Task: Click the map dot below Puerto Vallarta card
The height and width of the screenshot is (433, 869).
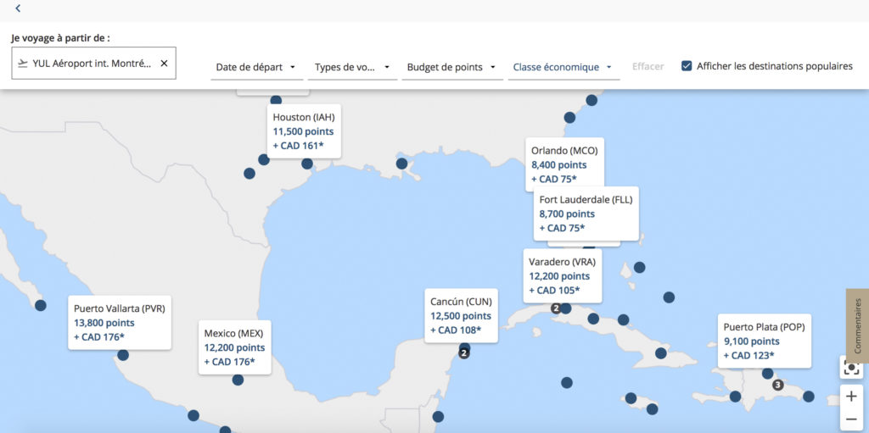Action: coord(123,355)
